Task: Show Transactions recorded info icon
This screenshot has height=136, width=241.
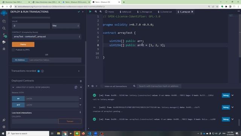Action: 43,71
